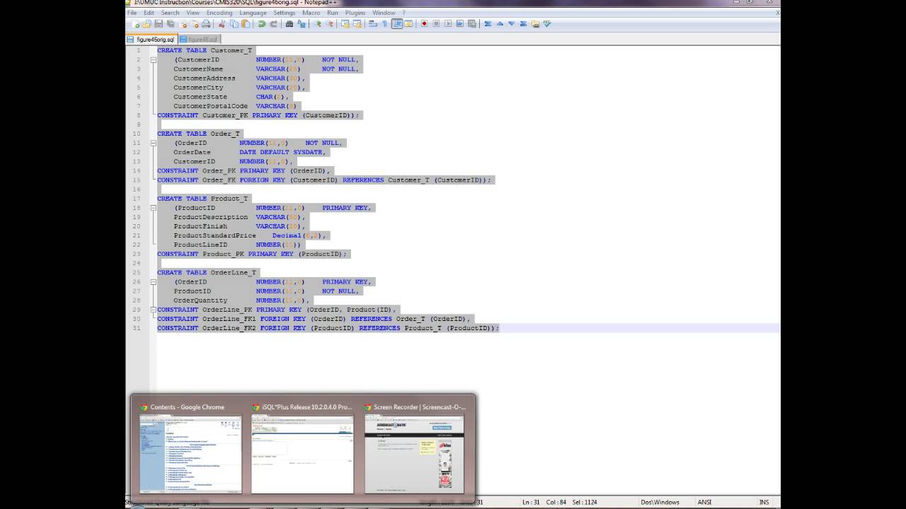Viewport: 906px width, 509px height.
Task: Click the green Undo arrow
Action: coord(262,24)
